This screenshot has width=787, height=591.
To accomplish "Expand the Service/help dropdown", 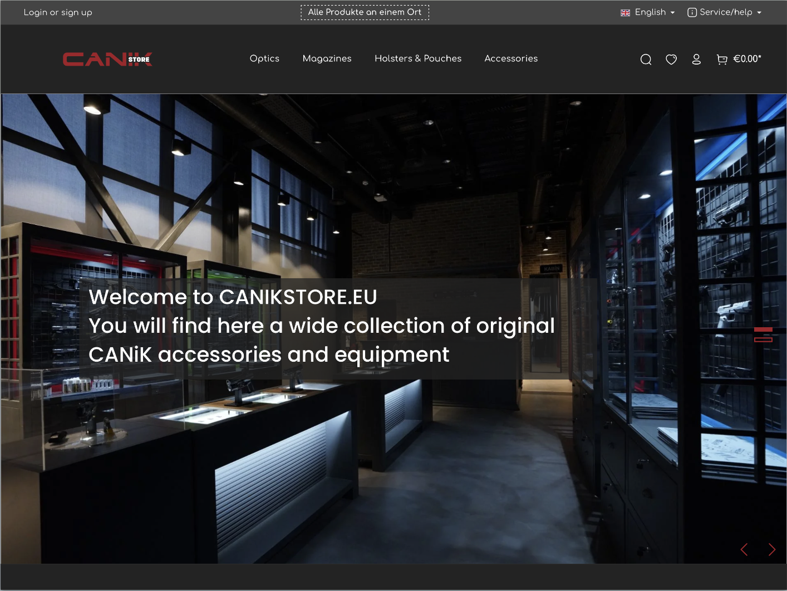I will [725, 12].
